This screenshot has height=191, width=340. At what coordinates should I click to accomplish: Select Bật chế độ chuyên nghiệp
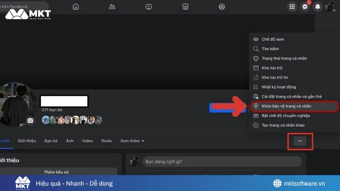tap(294, 116)
